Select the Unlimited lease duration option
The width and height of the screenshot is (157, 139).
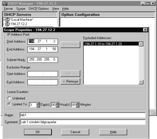pyautogui.click(x=9, y=98)
